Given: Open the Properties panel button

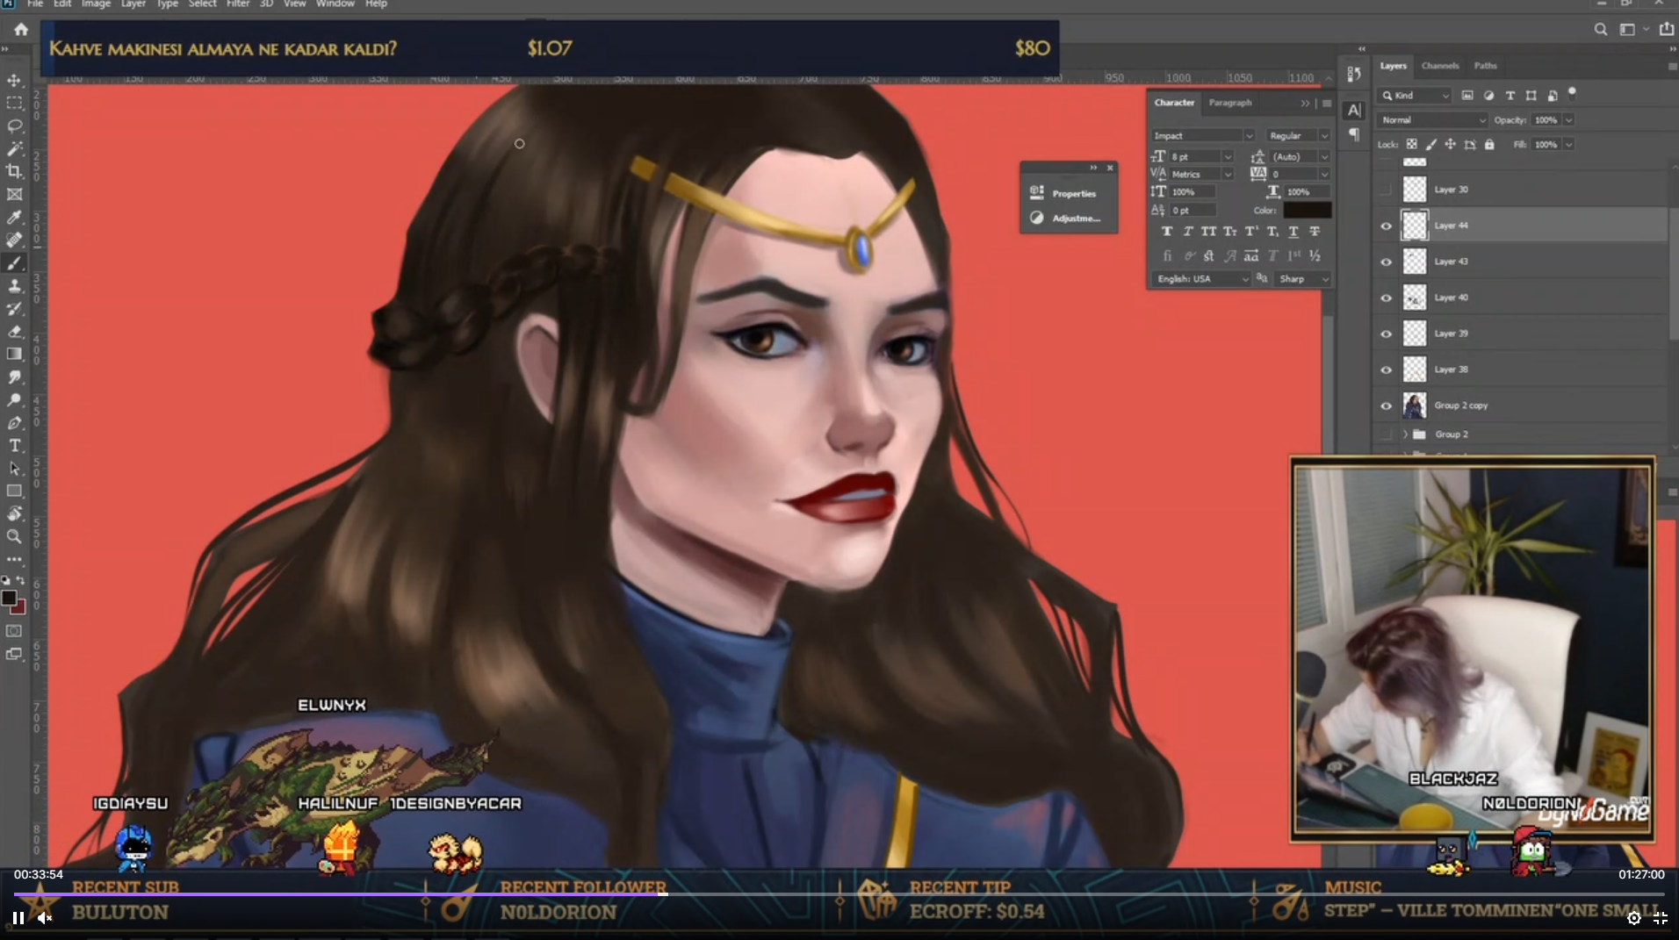Looking at the screenshot, I should (1065, 193).
